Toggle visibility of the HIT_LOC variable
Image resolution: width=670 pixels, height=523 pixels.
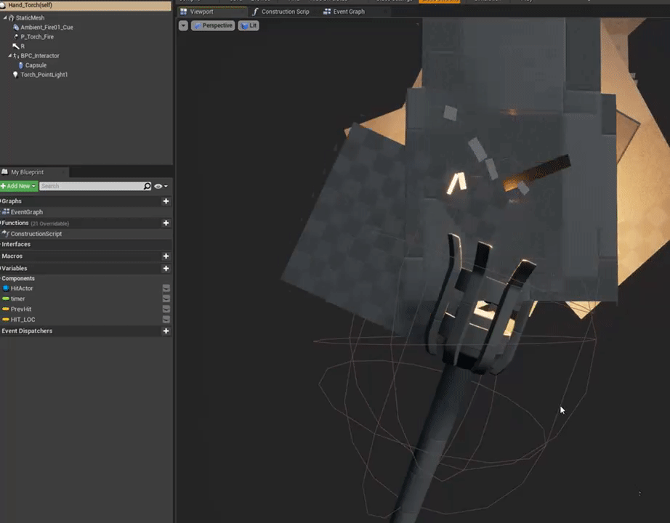166,320
